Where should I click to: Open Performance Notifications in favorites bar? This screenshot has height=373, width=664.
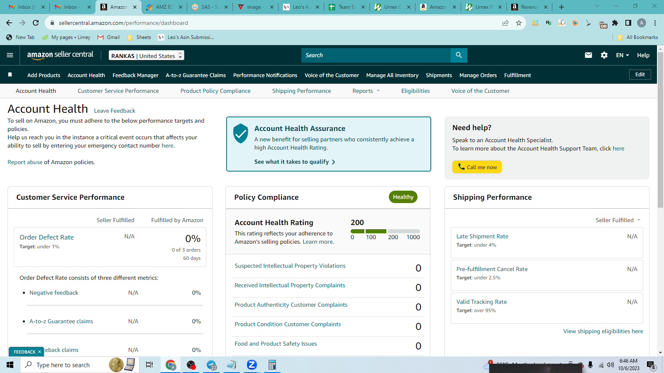pyautogui.click(x=265, y=75)
